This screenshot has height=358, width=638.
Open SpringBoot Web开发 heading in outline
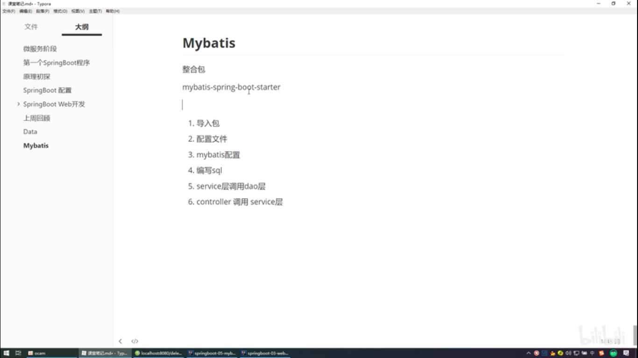(x=54, y=104)
